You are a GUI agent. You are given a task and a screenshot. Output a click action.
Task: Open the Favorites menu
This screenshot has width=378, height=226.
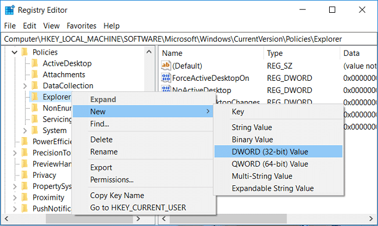click(81, 26)
